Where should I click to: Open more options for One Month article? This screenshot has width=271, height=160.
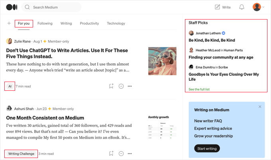point(130,154)
